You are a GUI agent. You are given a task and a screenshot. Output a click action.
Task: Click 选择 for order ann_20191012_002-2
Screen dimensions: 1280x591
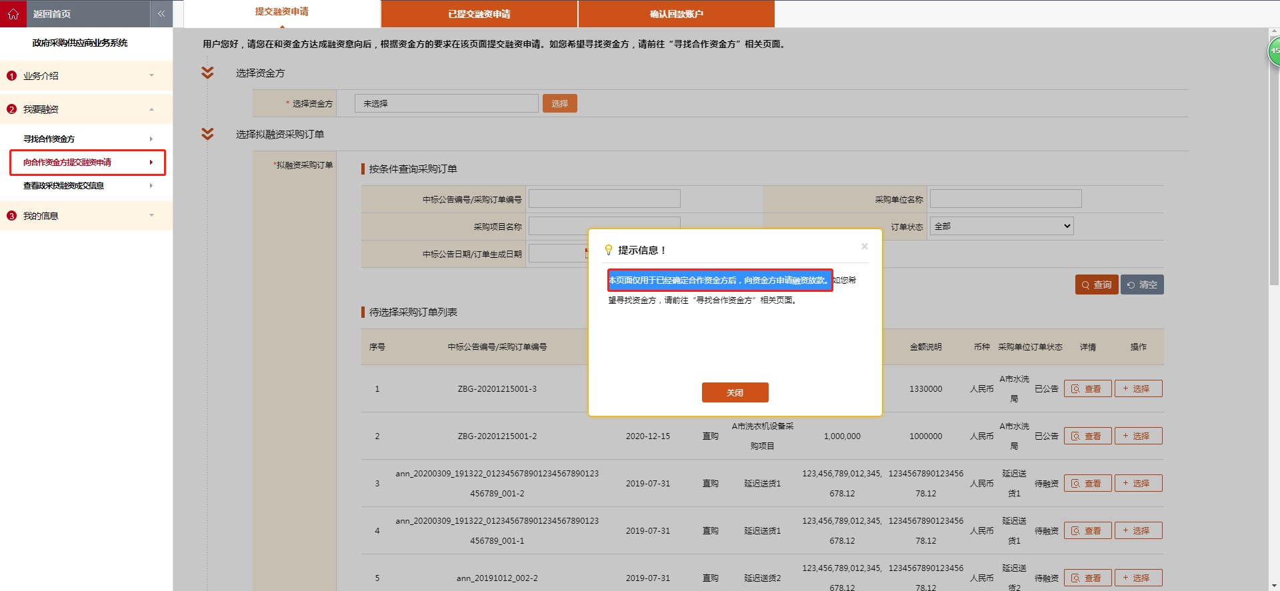coord(1139,578)
